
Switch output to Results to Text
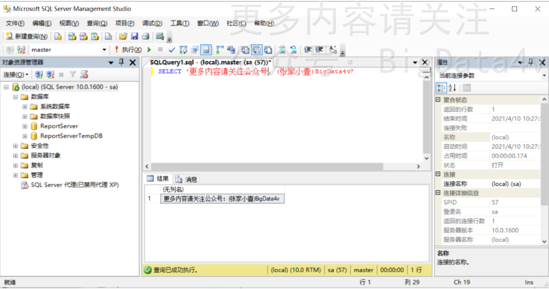(x=246, y=50)
